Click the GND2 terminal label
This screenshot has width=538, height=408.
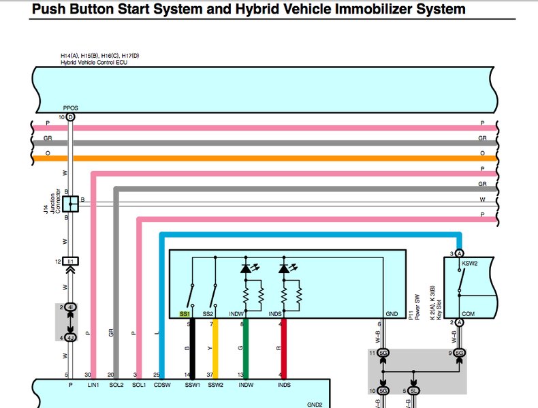tap(315, 405)
